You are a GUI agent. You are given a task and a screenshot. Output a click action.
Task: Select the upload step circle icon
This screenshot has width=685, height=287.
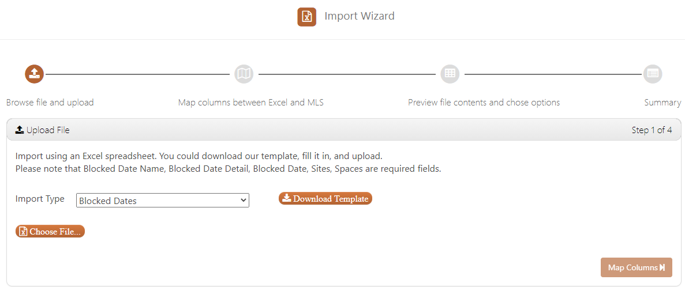click(x=35, y=74)
